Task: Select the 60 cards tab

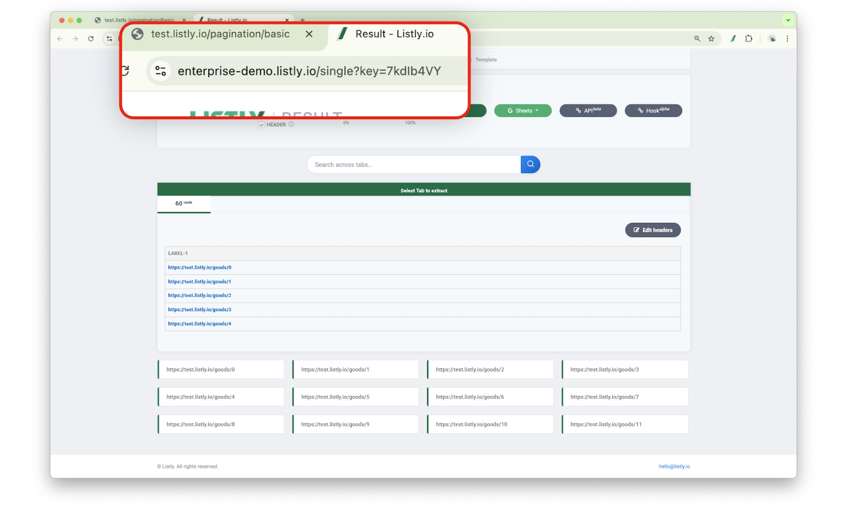Action: tap(183, 204)
